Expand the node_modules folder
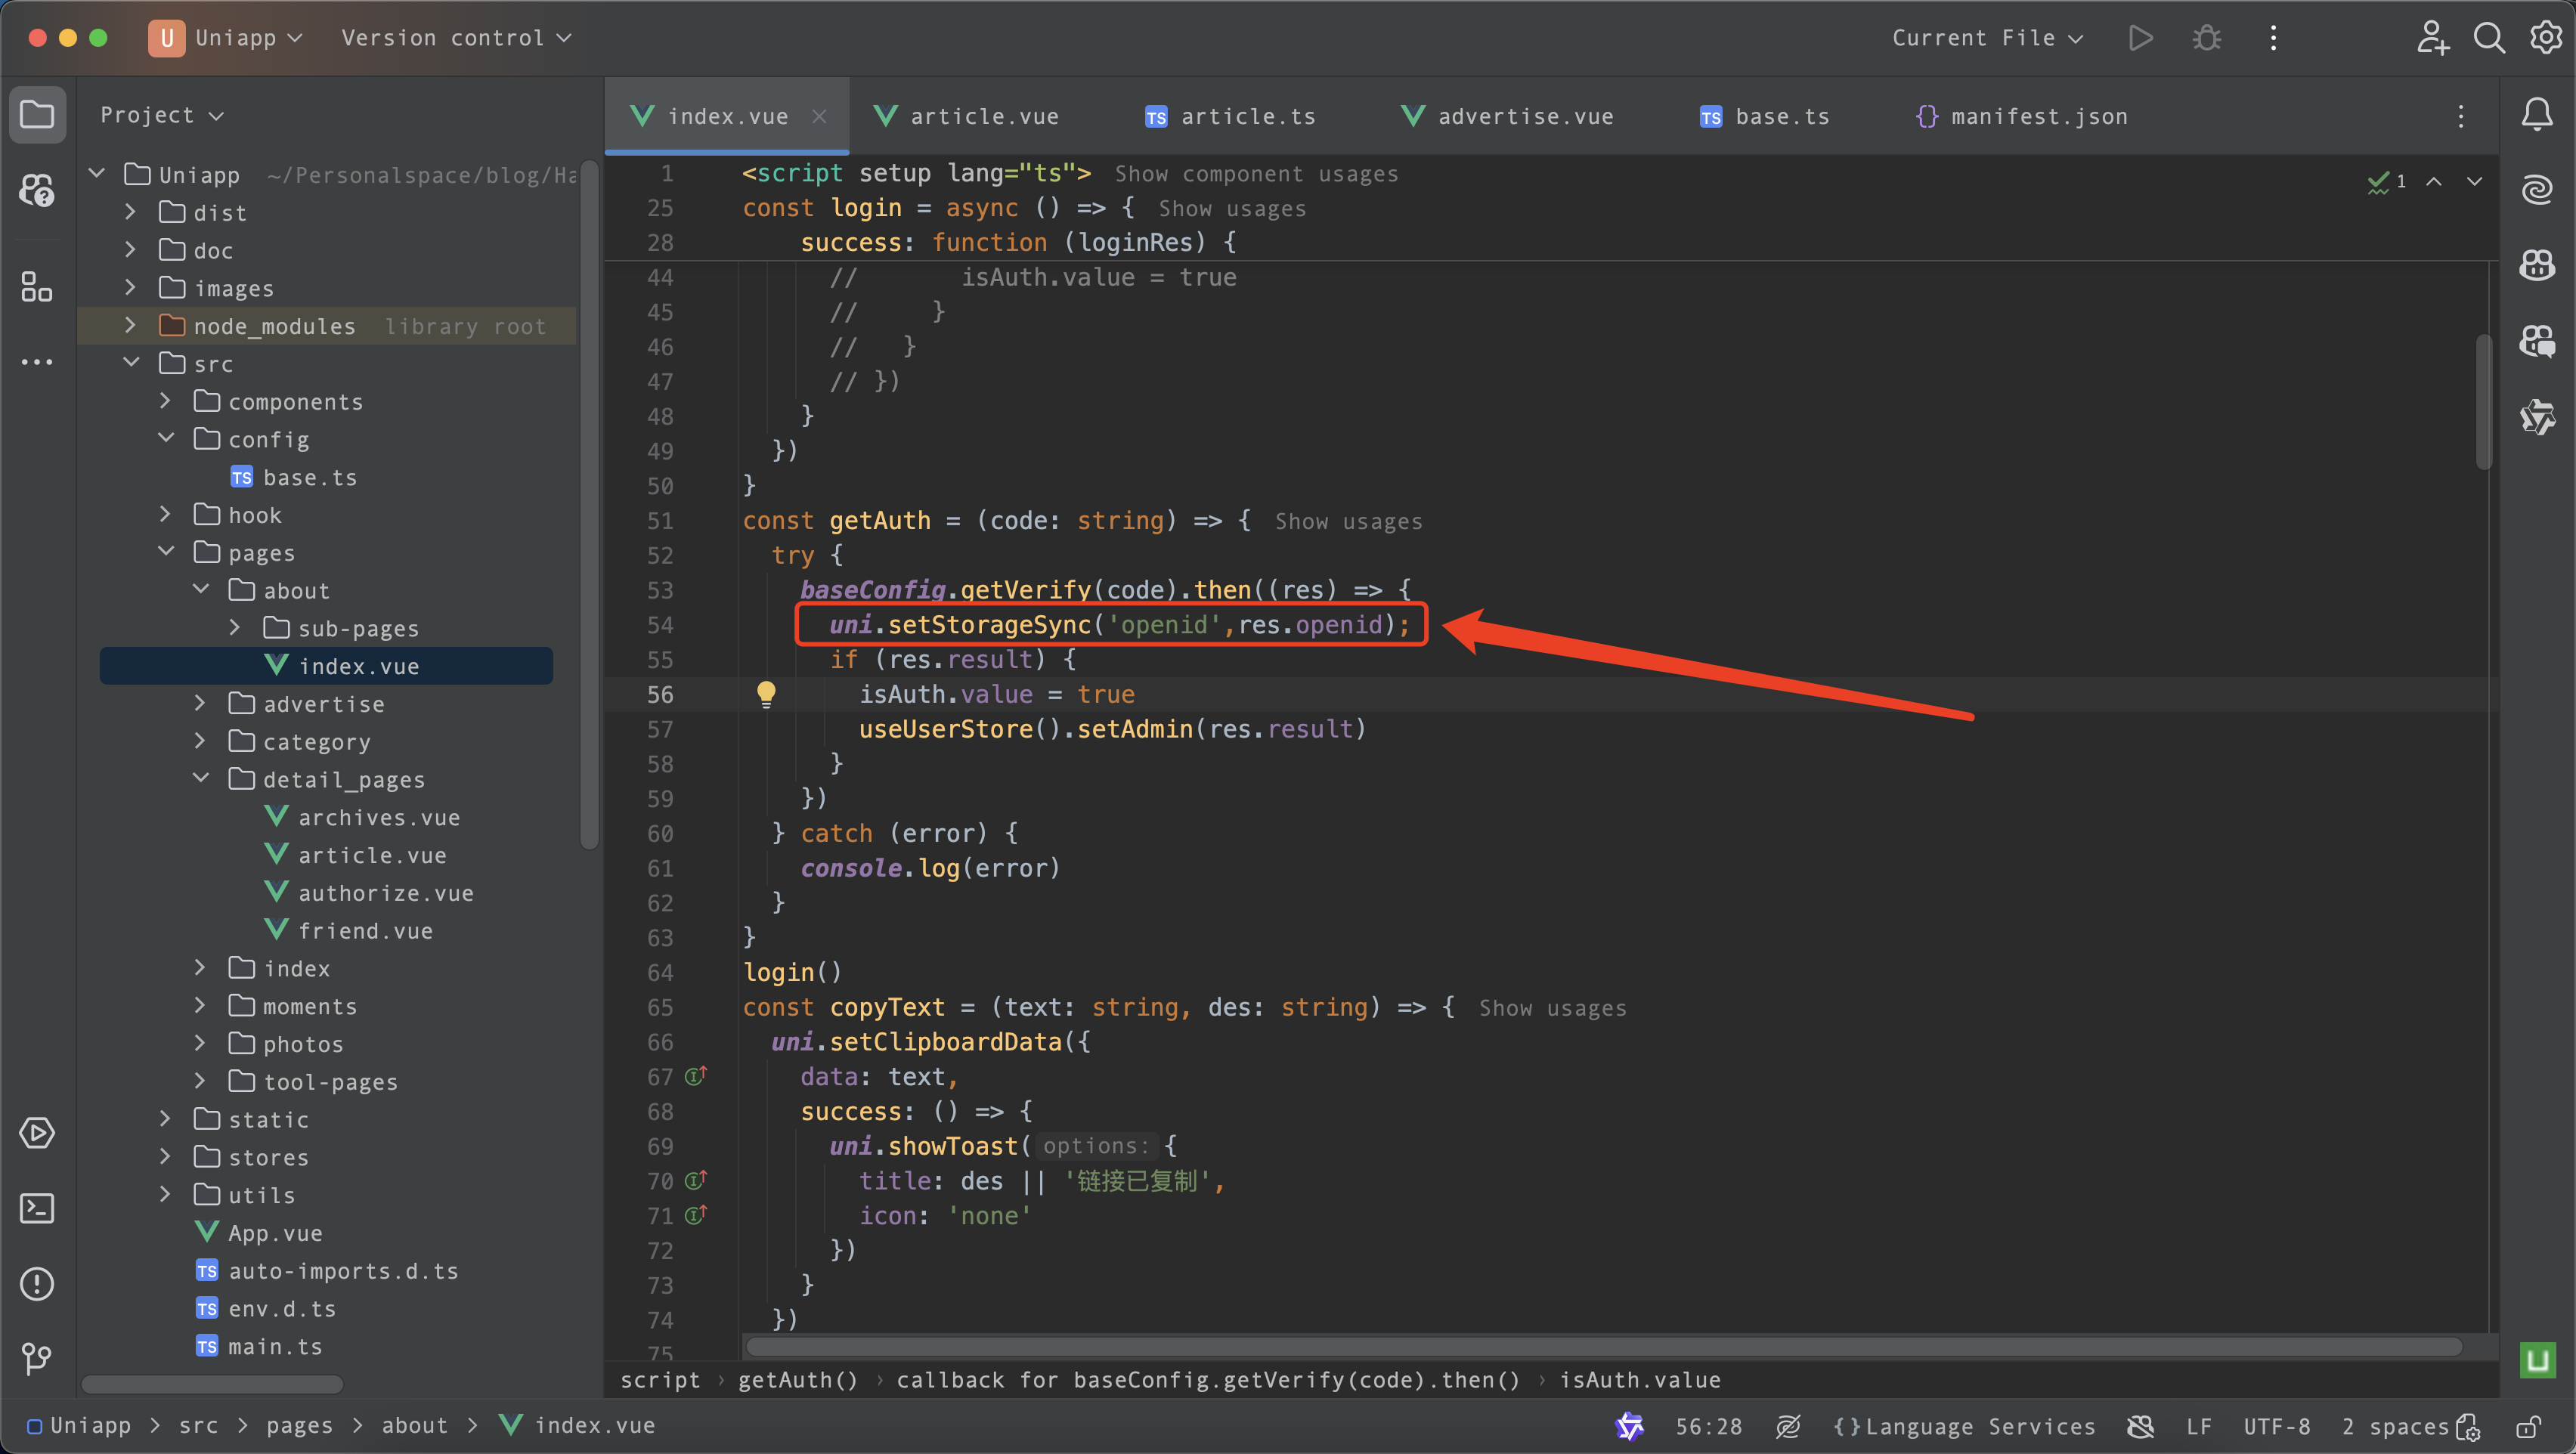 130,326
